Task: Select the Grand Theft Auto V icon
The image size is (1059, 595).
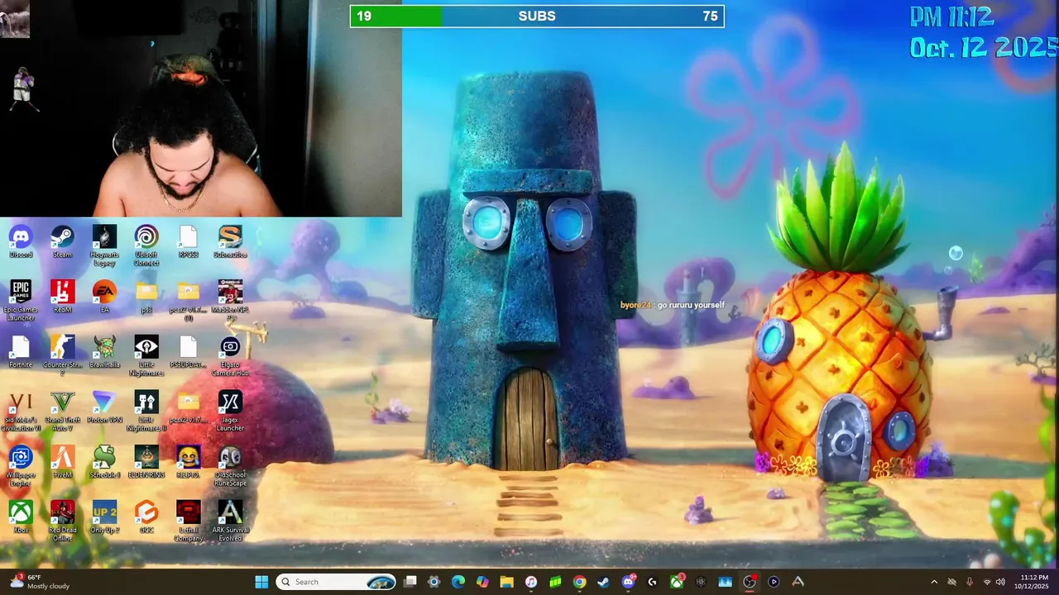Action: click(x=62, y=411)
